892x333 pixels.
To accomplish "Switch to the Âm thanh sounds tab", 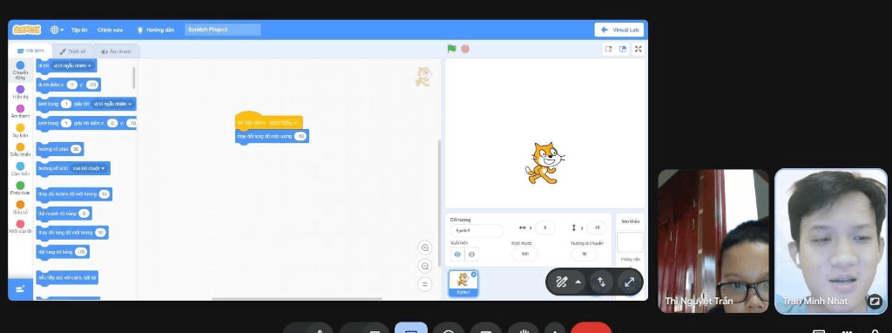I will coord(116,51).
